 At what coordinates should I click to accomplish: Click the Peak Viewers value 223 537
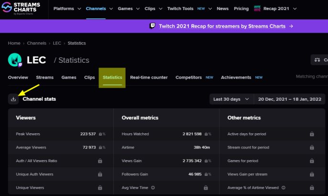[88, 134]
